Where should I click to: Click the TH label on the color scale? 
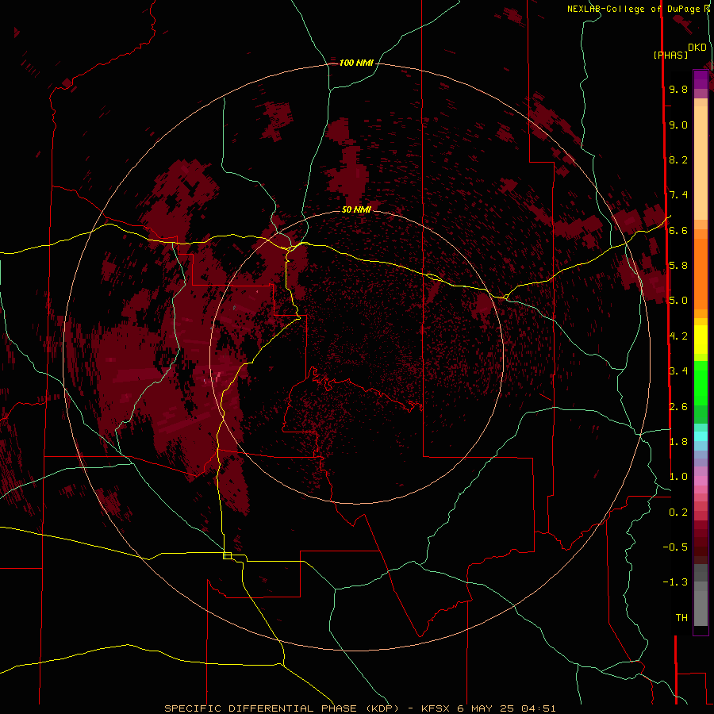[x=681, y=618]
